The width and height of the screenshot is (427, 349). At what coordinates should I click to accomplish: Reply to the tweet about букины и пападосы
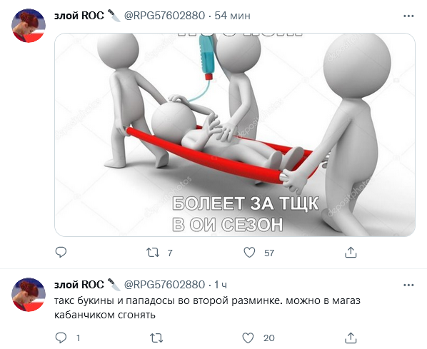[61, 338]
